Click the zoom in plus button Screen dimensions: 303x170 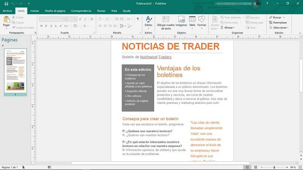coord(287,167)
